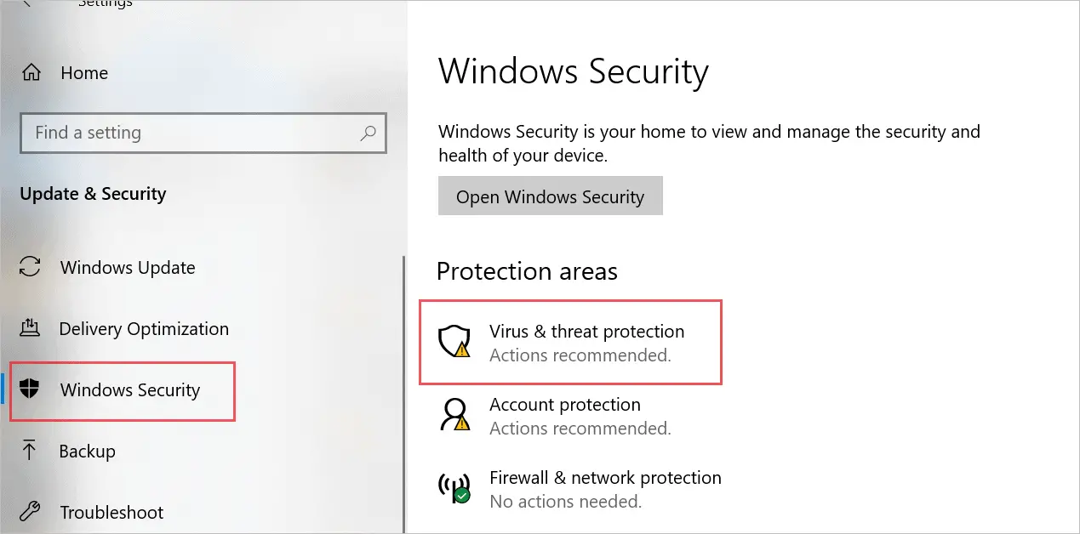1080x534 pixels.
Task: Click the Troubleshoot wrench icon
Action: (x=31, y=512)
